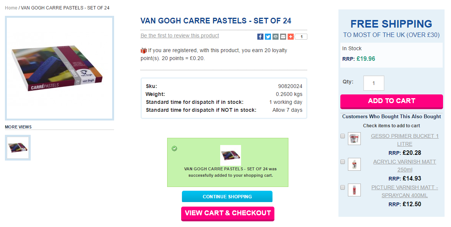Go to Home in the breadcrumb

pos(11,8)
